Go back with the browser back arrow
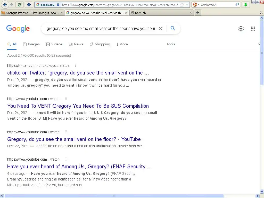Viewport: 264px width, 198px height. [x=5, y=5]
